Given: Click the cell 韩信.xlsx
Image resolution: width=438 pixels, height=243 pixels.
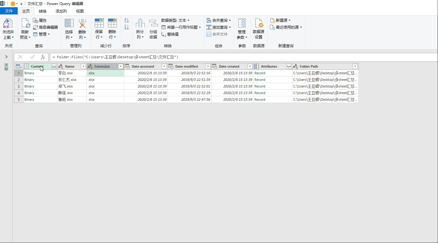Looking at the screenshot, I should 72,93.
